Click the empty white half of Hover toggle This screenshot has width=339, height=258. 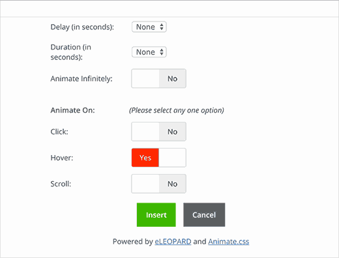click(172, 158)
